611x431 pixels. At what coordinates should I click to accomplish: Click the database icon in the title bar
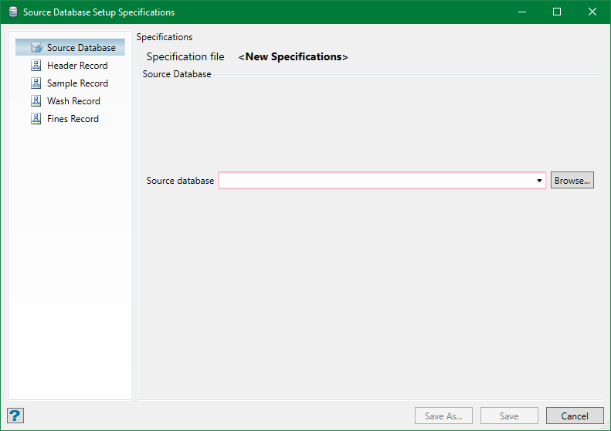[12, 12]
